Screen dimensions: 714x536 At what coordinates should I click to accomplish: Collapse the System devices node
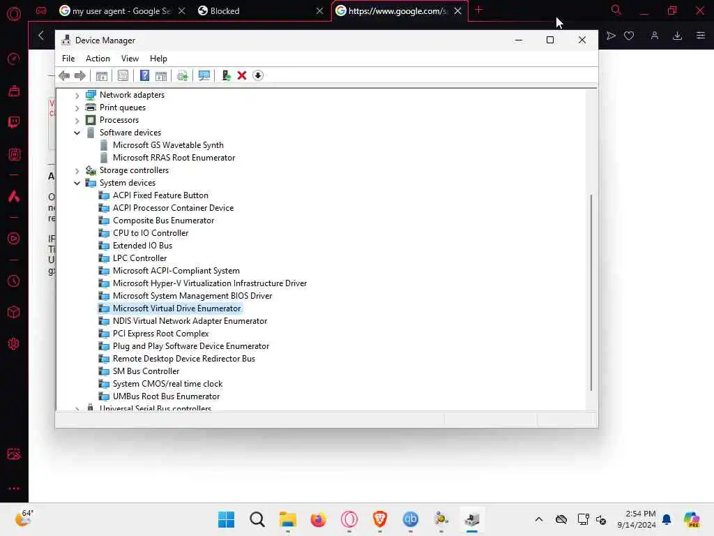click(77, 184)
